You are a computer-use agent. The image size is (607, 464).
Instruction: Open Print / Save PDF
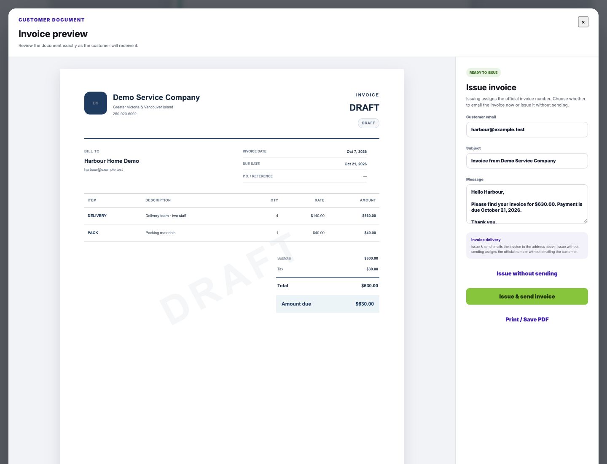tap(527, 320)
